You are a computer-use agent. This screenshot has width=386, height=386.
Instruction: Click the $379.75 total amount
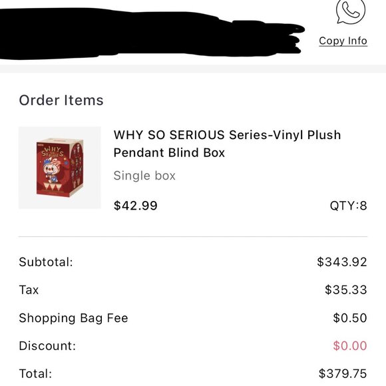click(343, 374)
